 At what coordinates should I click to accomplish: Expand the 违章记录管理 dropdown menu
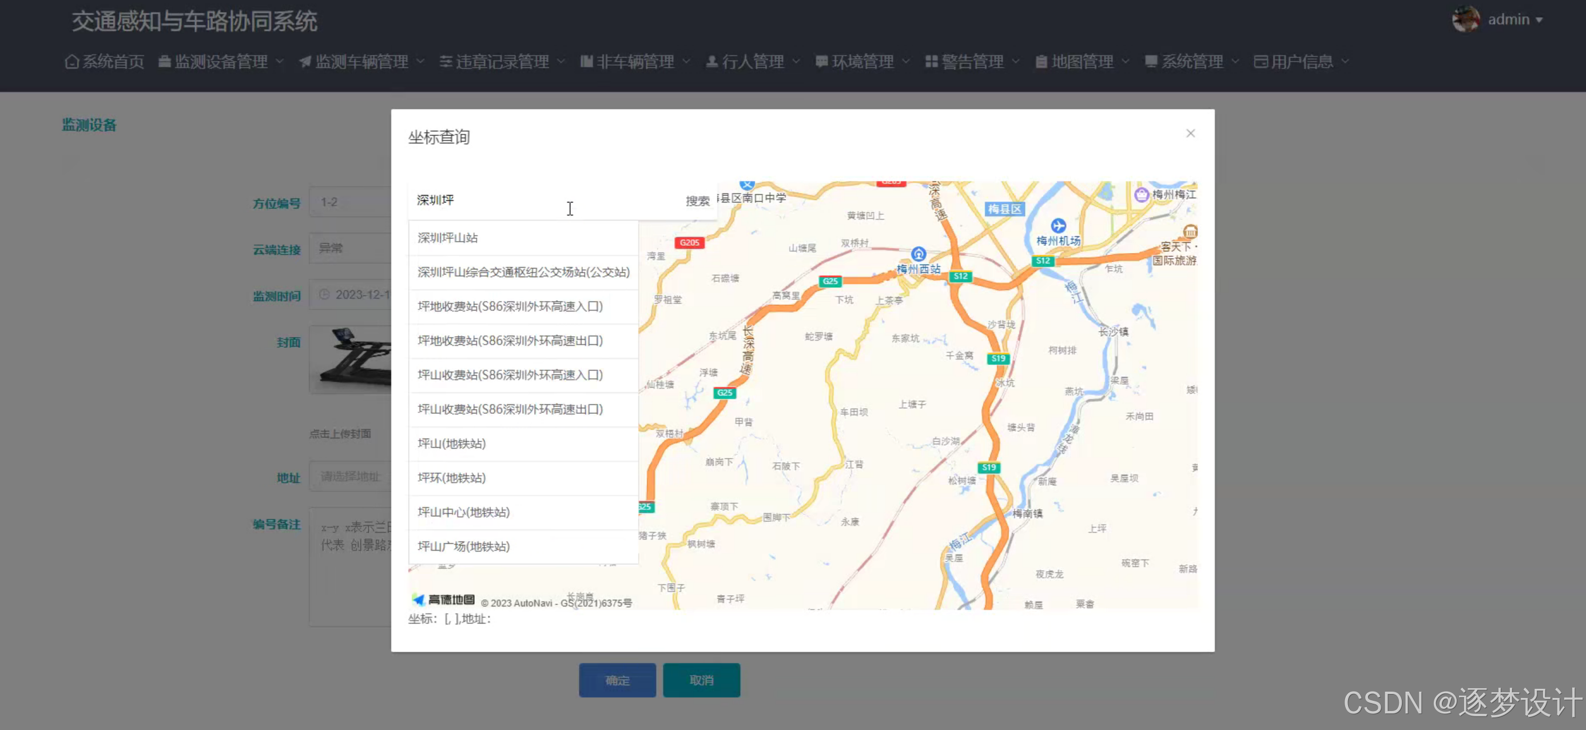click(x=502, y=62)
